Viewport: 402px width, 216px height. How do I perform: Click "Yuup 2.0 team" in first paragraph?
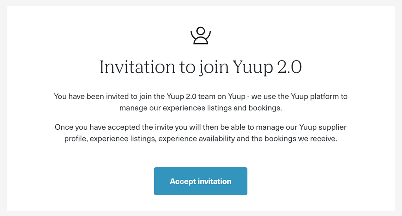[x=189, y=97]
